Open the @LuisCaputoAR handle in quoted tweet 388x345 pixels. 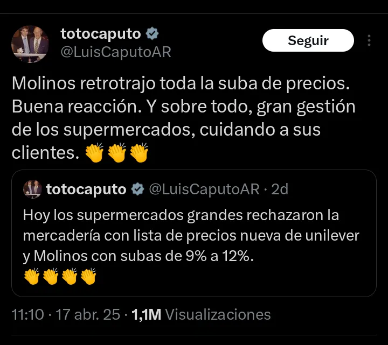pyautogui.click(x=204, y=189)
